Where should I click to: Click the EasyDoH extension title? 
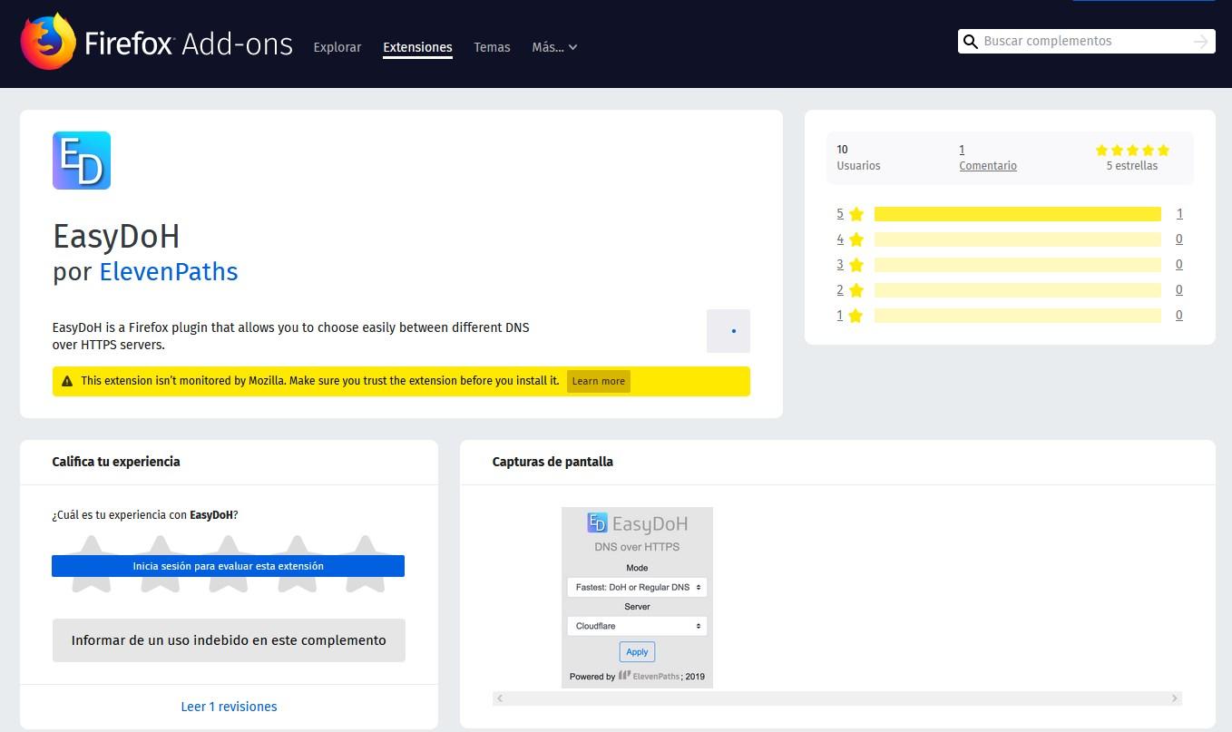(x=116, y=237)
